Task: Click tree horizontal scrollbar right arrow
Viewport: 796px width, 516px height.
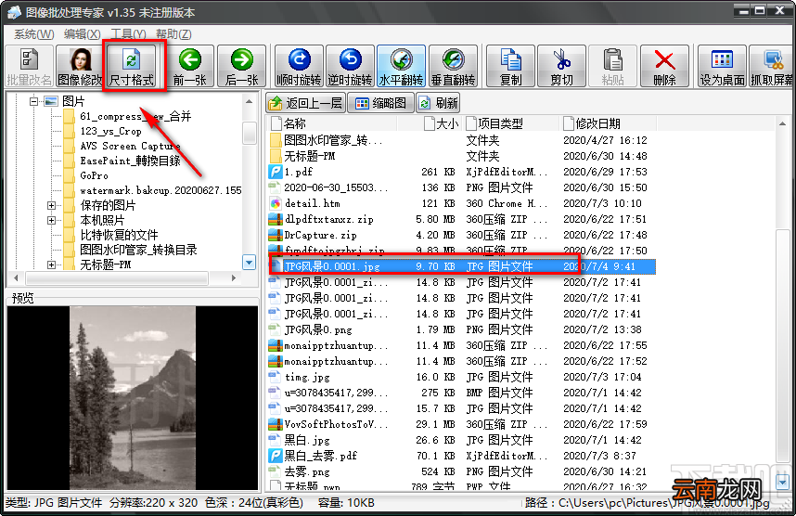Action: click(x=234, y=277)
